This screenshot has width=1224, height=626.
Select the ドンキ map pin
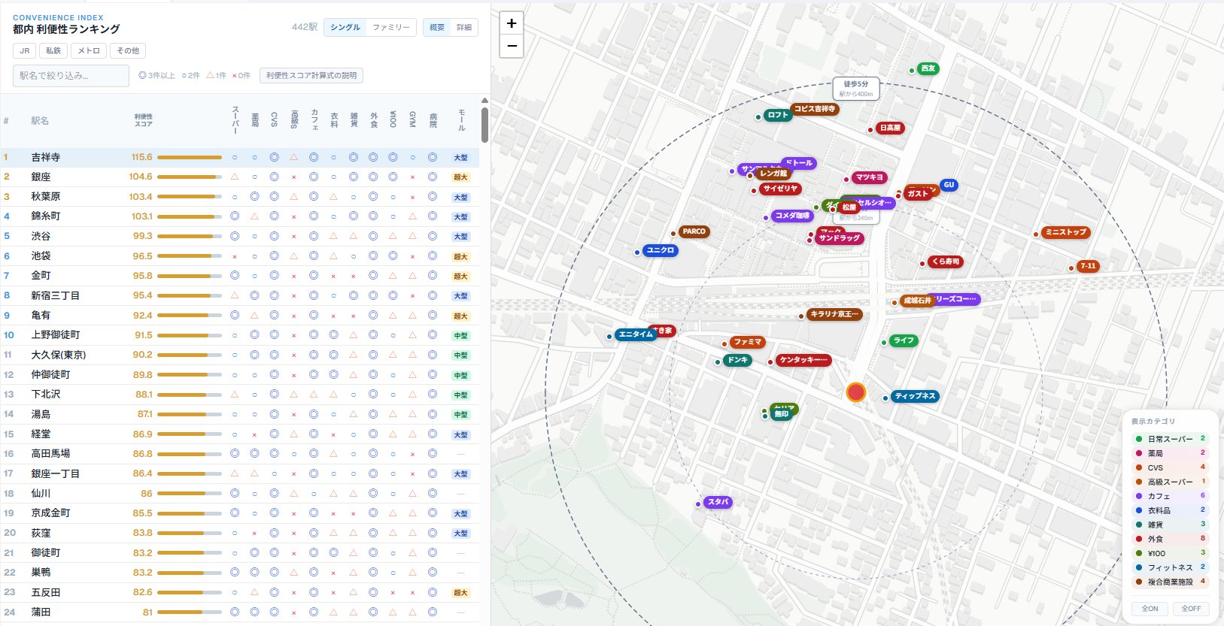737,360
